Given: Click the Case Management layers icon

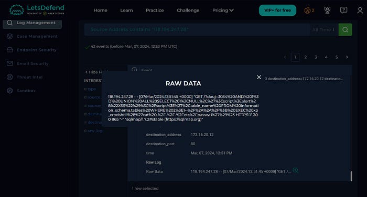Looking at the screenshot, I should (9, 36).
